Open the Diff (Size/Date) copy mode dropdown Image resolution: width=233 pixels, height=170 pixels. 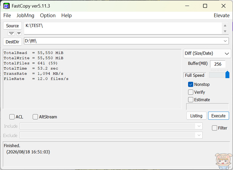click(207, 54)
